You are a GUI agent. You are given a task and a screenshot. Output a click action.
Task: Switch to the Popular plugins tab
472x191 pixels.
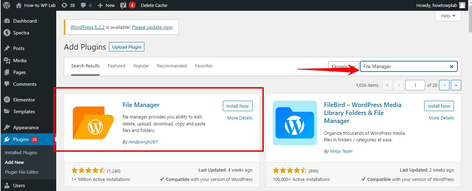coord(141,66)
